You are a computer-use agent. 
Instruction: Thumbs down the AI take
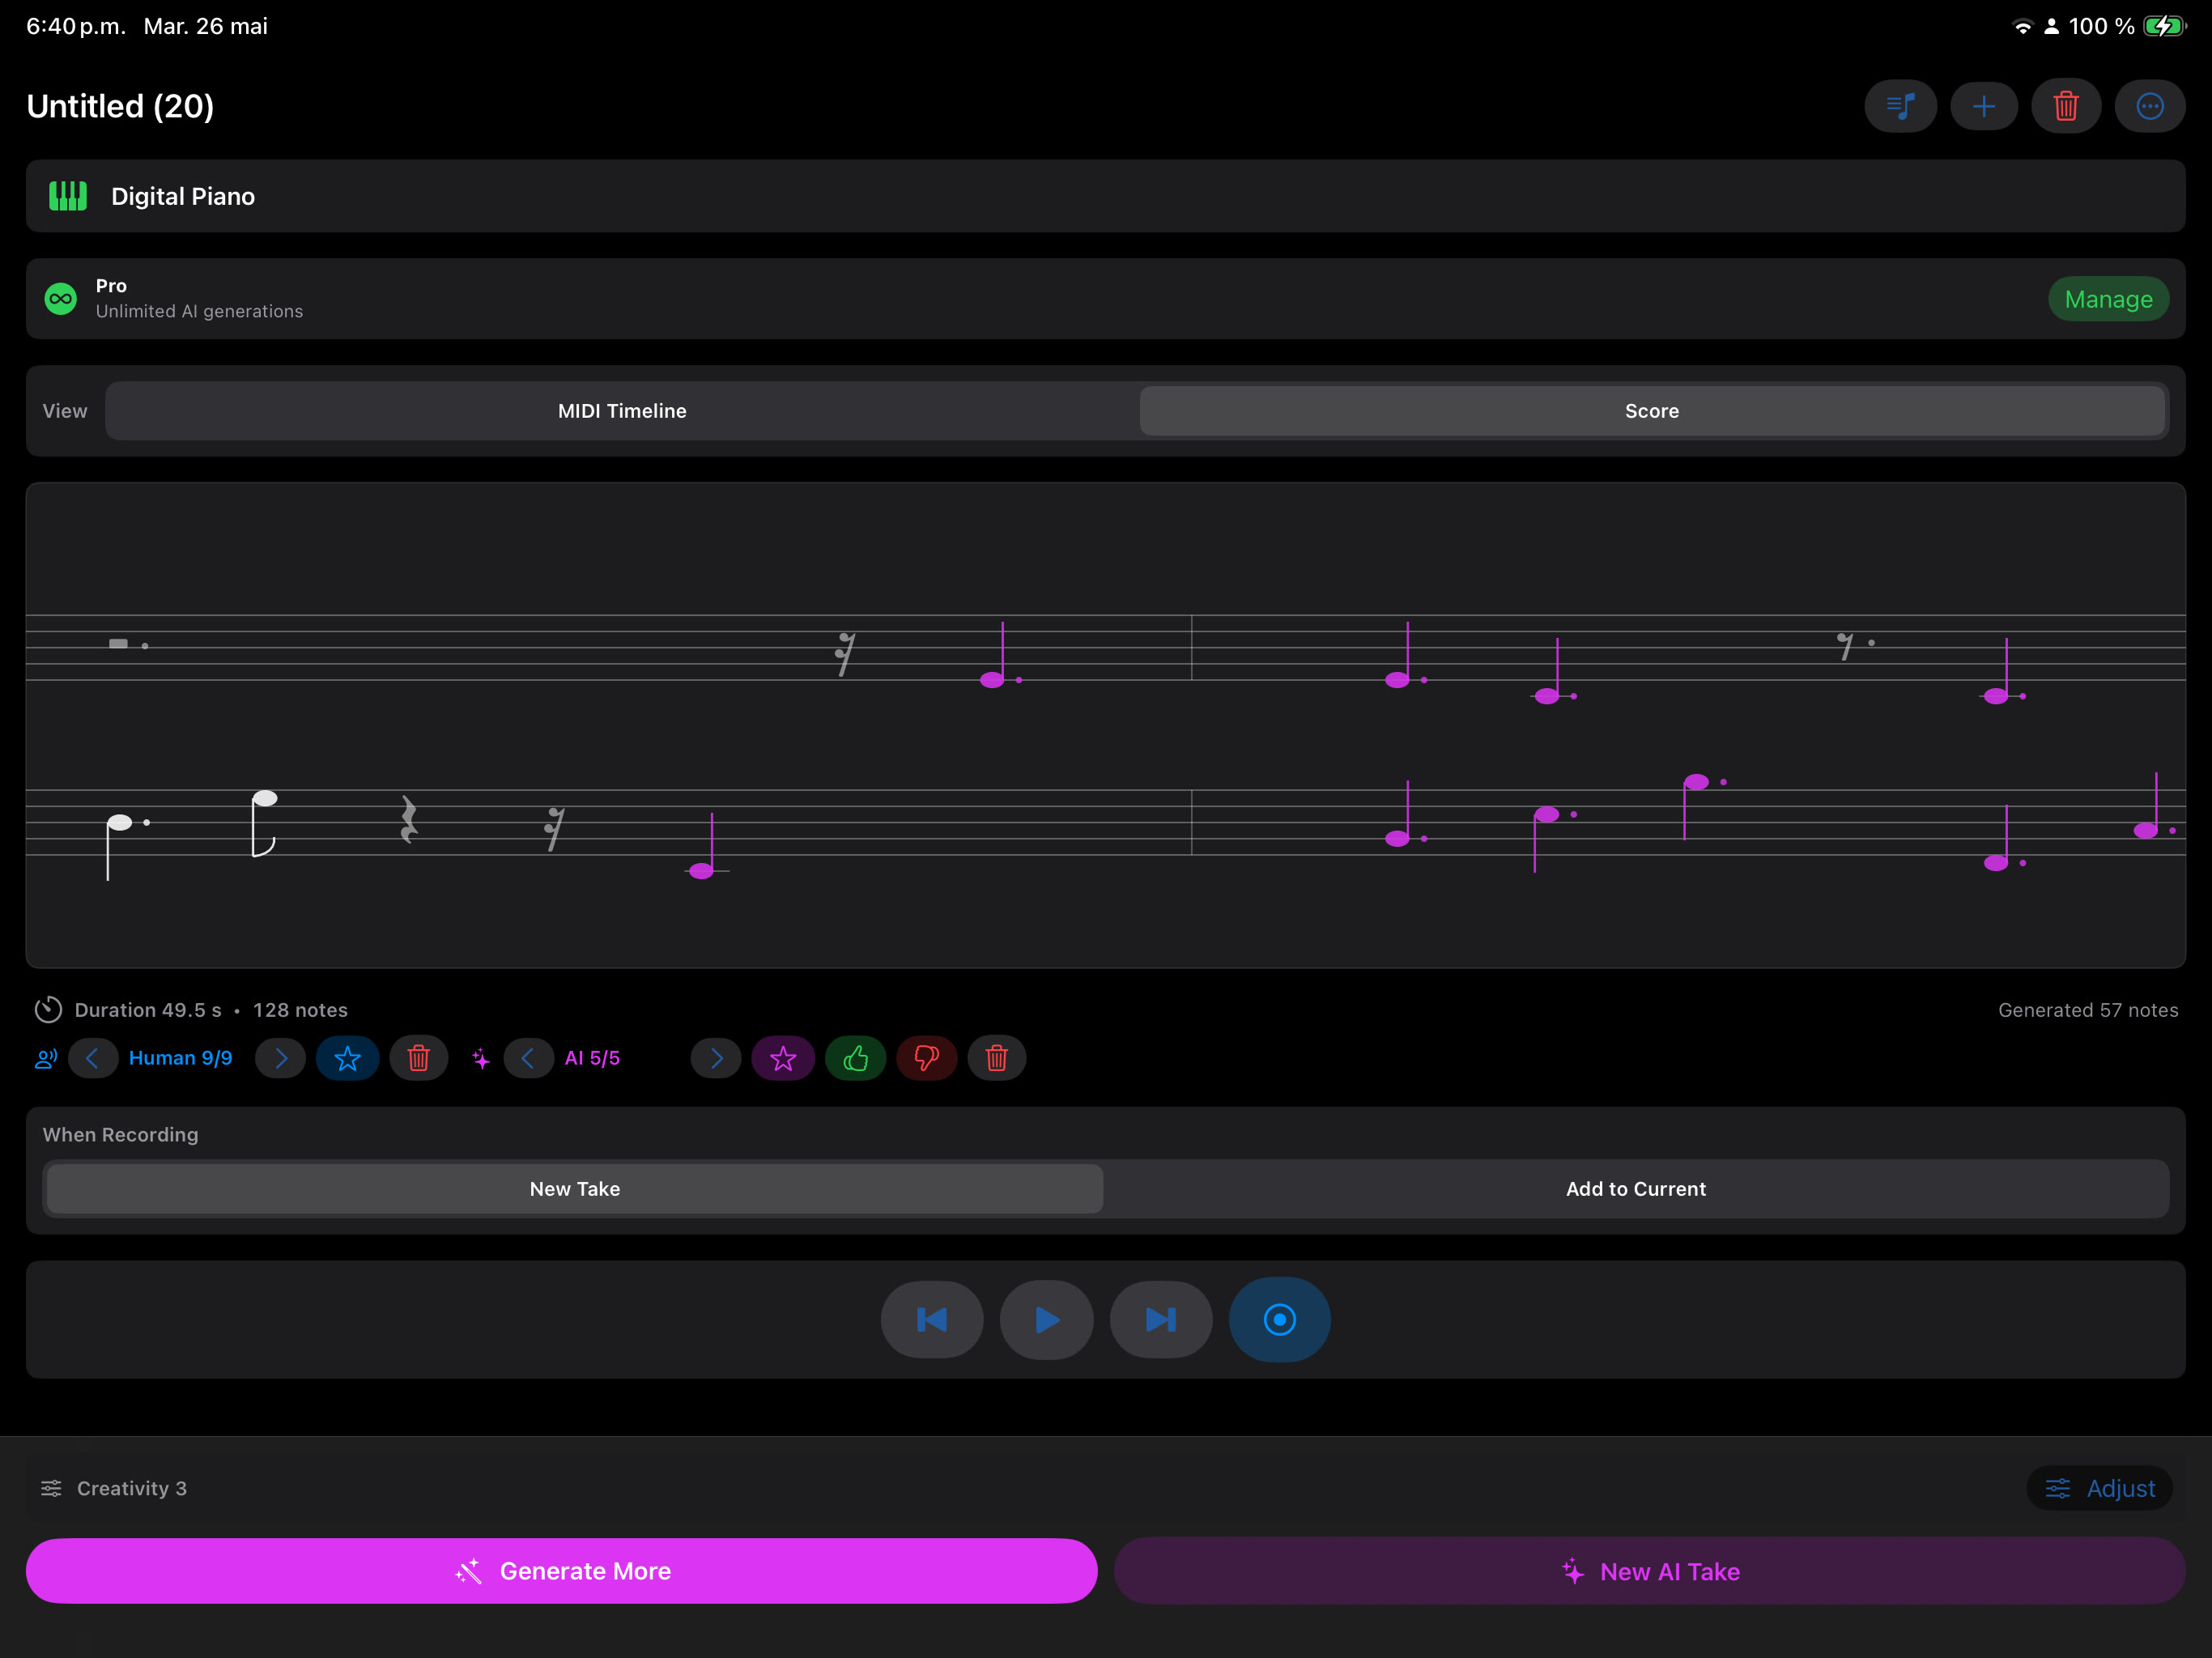tap(926, 1058)
